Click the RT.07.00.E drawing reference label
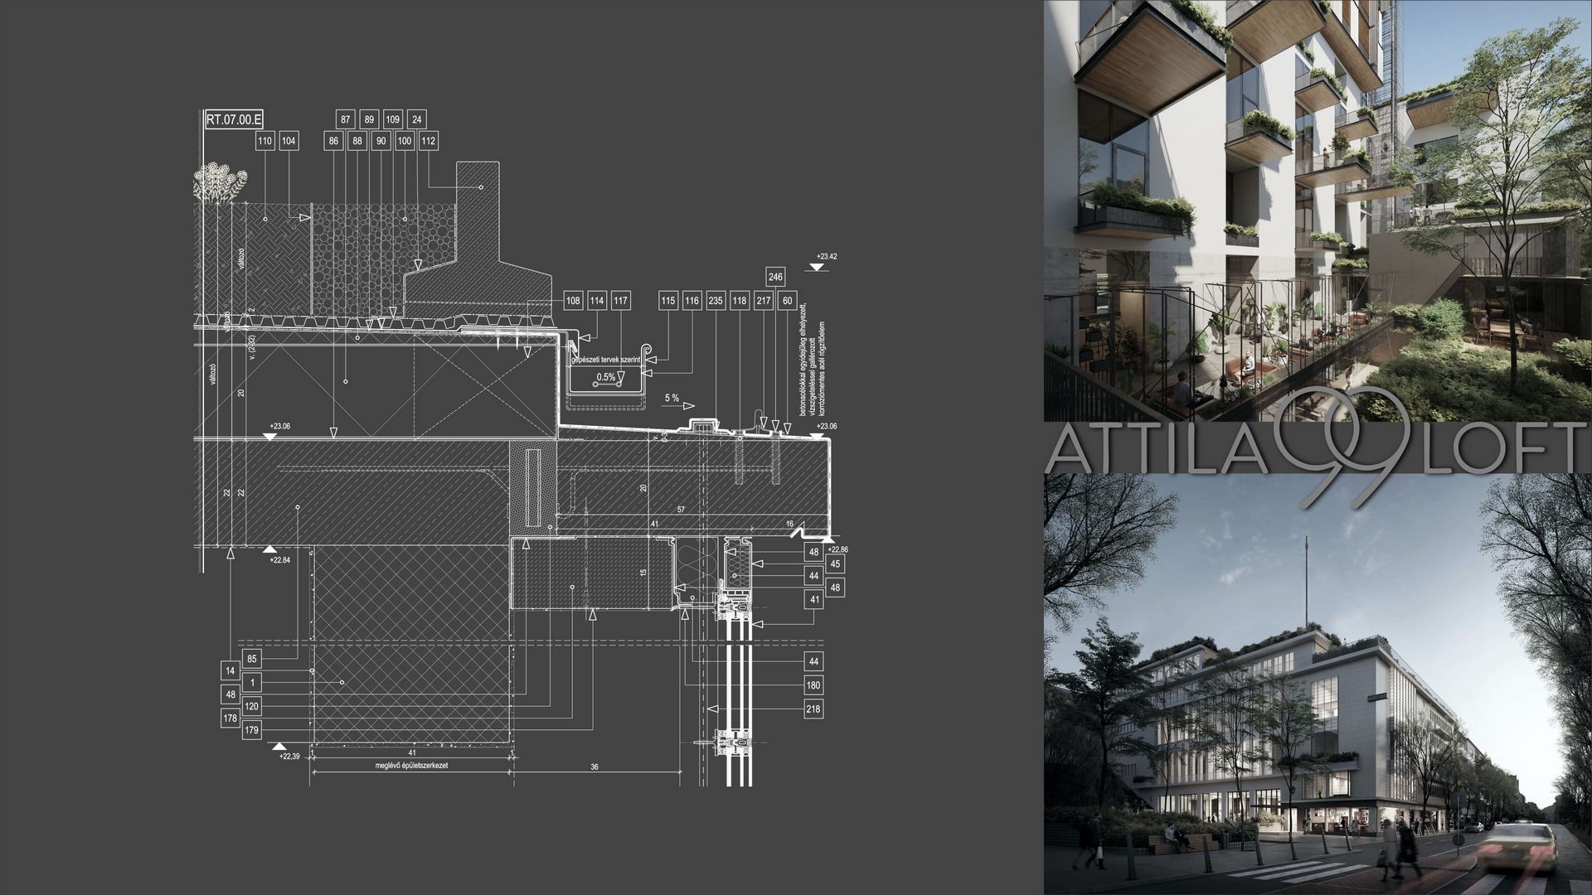 click(x=234, y=119)
